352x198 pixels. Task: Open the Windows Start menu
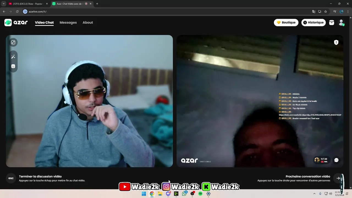(144, 194)
